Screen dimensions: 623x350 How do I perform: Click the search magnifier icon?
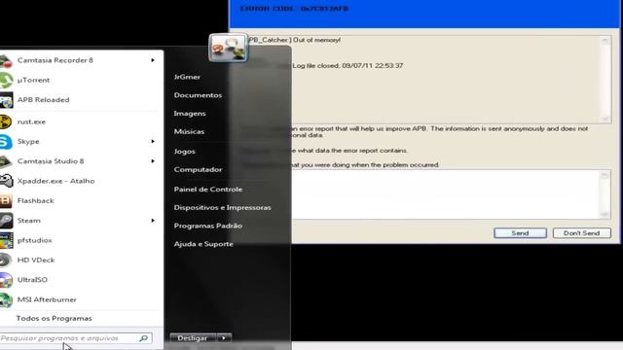144,338
